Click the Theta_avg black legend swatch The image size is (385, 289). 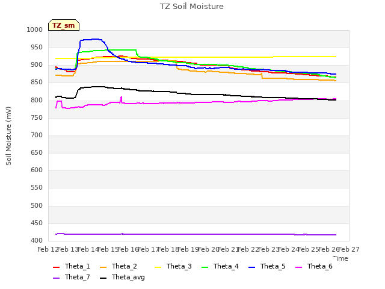pyautogui.click(x=103, y=278)
